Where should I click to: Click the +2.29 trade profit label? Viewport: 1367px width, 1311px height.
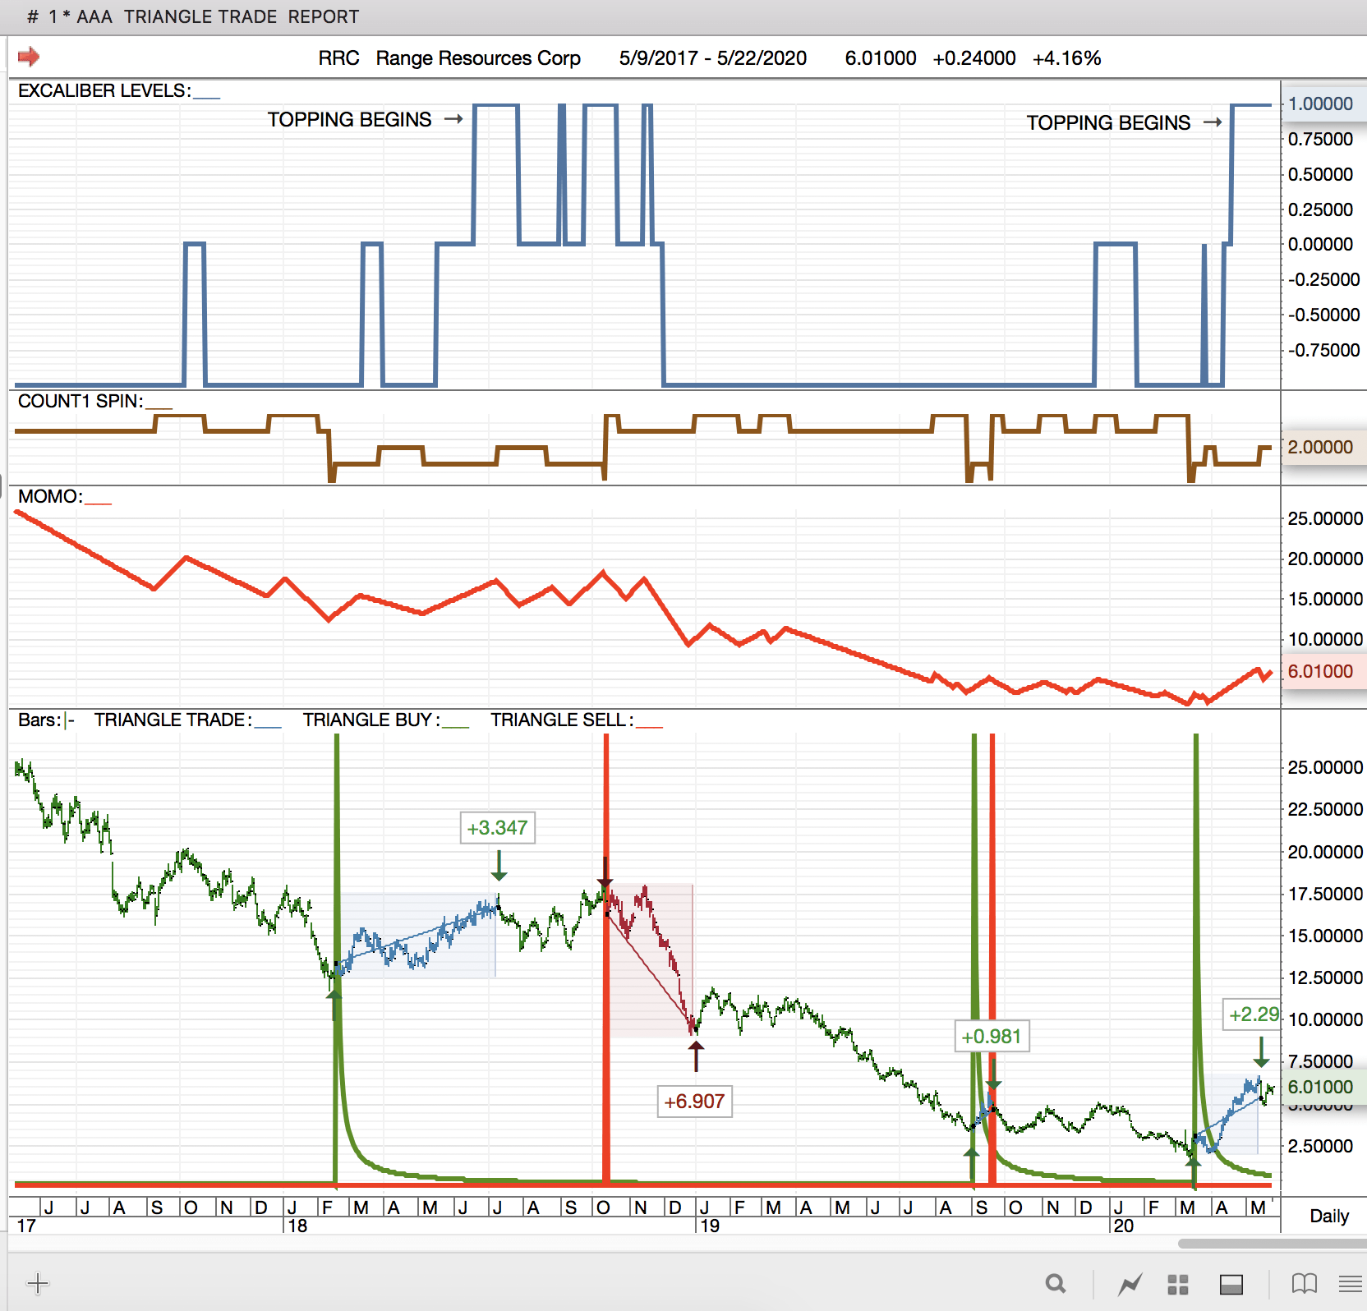(1253, 1014)
